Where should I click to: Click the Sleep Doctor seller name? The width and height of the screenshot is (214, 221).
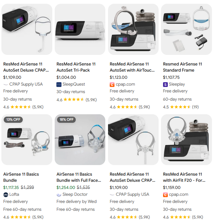coord(75,194)
